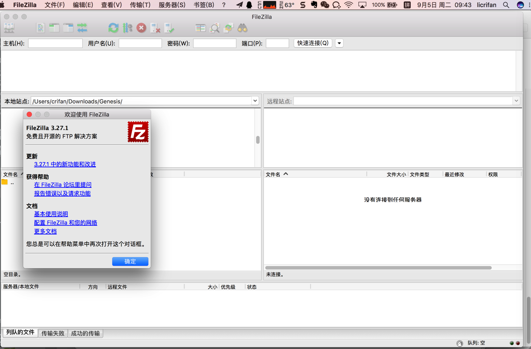Image resolution: width=531 pixels, height=349 pixels.
Task: Toggle the local directory tree icon
Action: click(x=54, y=28)
